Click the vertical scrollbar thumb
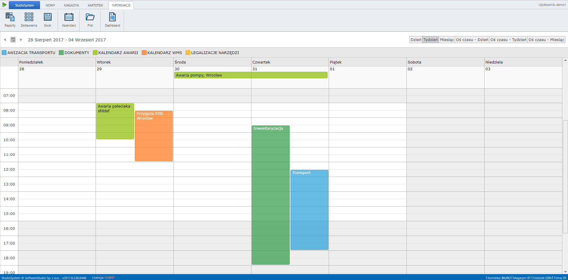The image size is (568, 280). click(x=565, y=177)
